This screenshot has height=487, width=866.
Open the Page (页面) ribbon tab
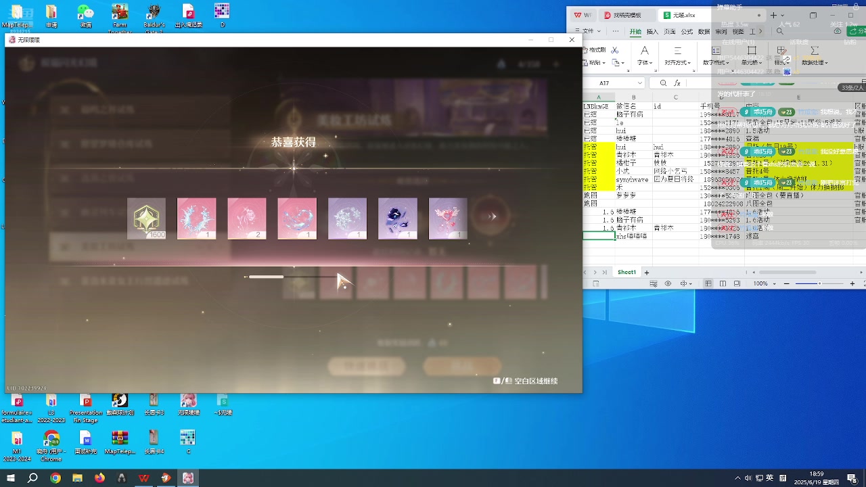pos(670,31)
